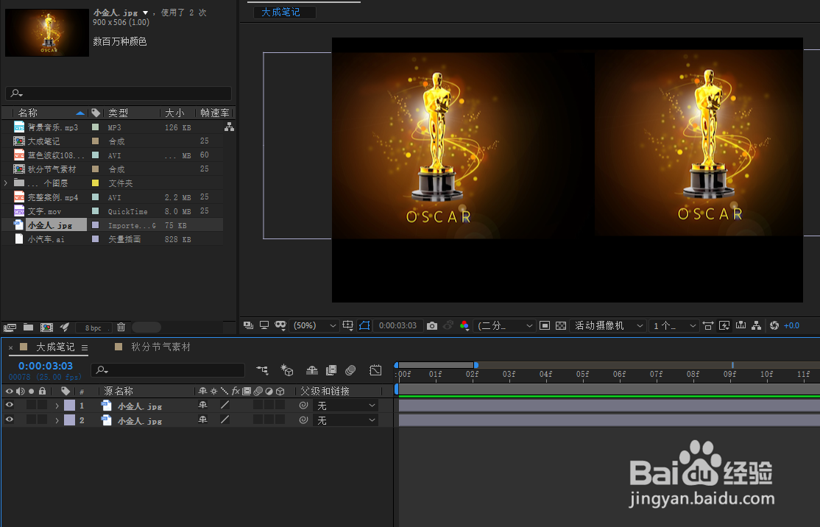Viewport: 820px width, 527px height.
Task: Click the viewer timecode 0:00:03:03
Action: pos(398,326)
